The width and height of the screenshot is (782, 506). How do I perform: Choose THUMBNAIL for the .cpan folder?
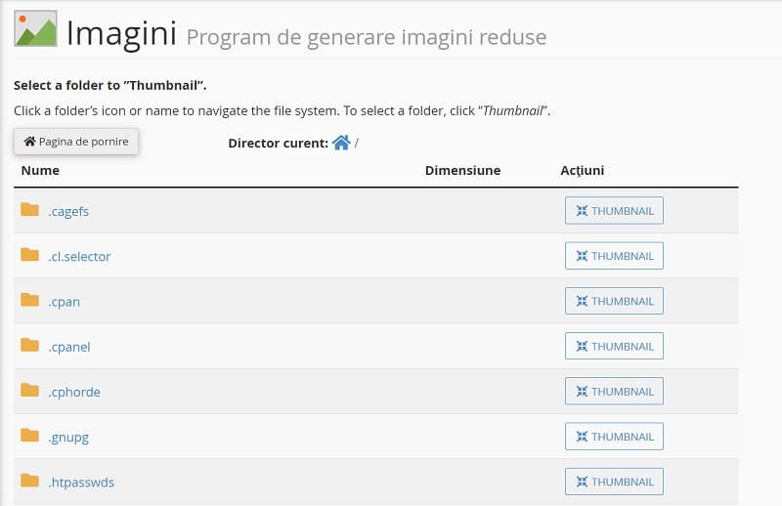(x=614, y=301)
